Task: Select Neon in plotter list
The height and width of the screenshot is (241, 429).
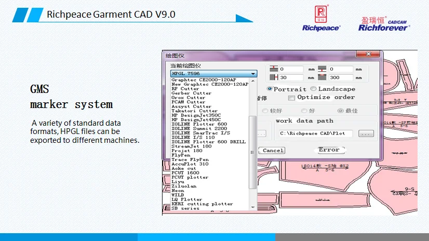Action: pos(178,191)
